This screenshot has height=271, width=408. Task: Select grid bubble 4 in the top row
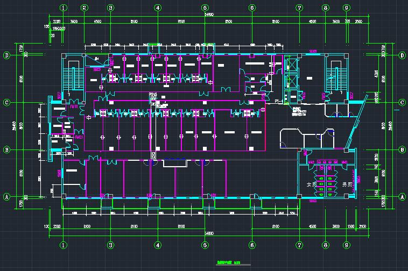(158, 8)
